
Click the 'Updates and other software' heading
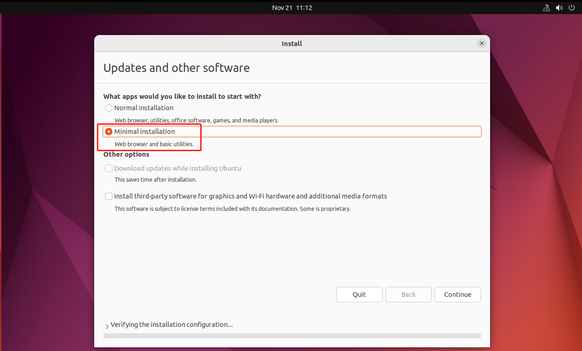tap(177, 68)
